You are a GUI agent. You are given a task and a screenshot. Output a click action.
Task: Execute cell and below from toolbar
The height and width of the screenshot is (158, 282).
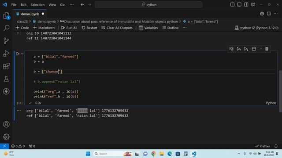click(246, 49)
